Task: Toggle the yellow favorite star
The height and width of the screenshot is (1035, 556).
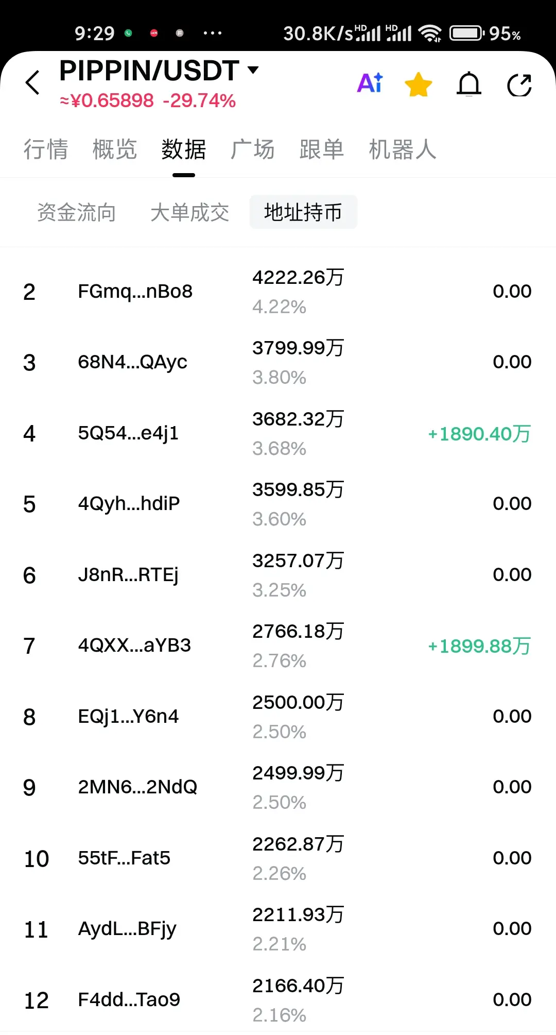Action: click(x=419, y=84)
